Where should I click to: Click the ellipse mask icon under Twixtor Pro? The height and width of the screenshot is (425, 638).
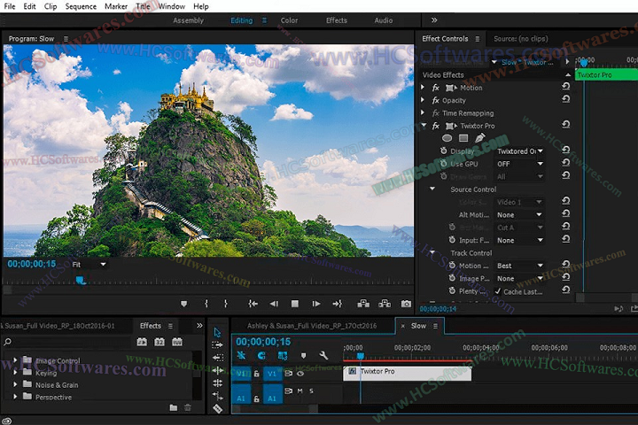click(447, 138)
